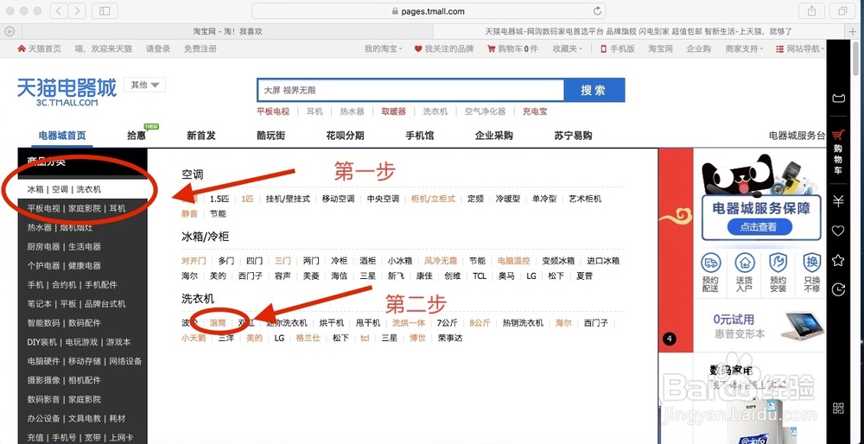Open the 其他 dropdown beside the logo
Screen dimensions: 864x444
(145, 85)
